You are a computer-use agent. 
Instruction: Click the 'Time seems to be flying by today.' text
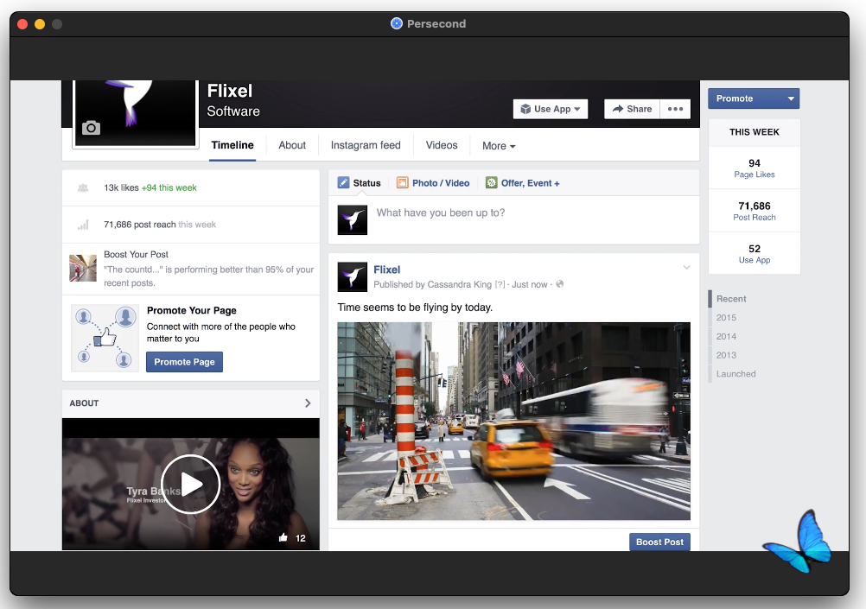[415, 308]
